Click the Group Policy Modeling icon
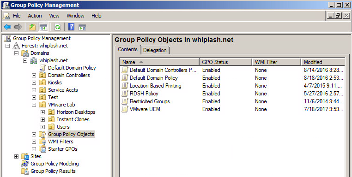352x177 pixels. pyautogui.click(x=25, y=164)
